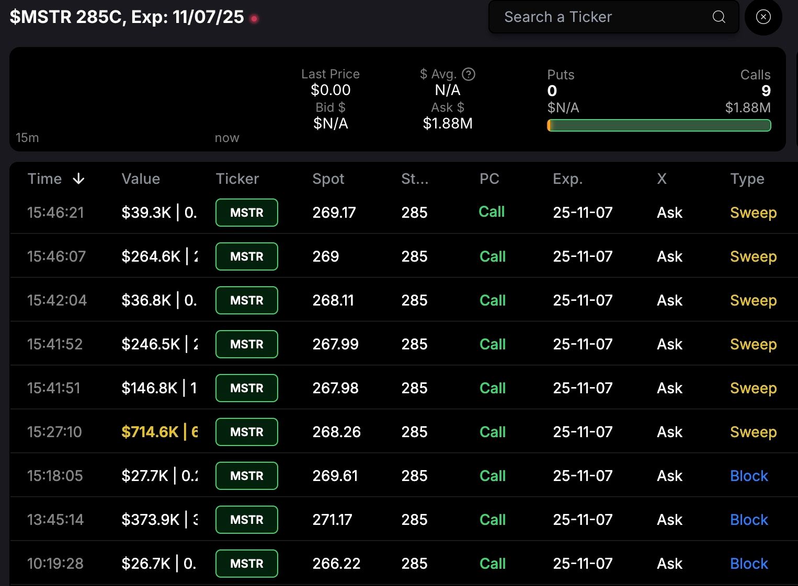Click the Spot column header

pyautogui.click(x=328, y=179)
